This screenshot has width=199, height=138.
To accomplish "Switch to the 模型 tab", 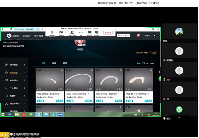I will 65,63.
